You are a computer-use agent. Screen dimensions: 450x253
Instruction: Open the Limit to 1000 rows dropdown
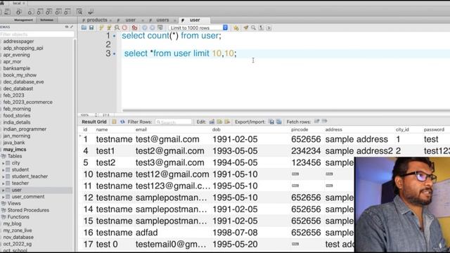click(198, 27)
